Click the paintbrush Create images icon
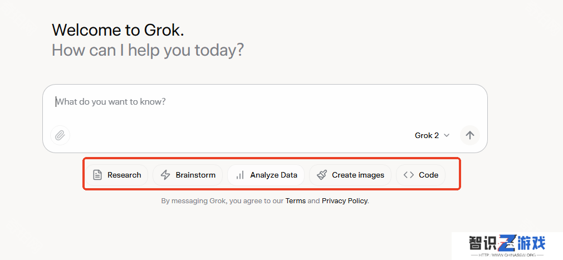This screenshot has height=260, width=563. click(322, 175)
